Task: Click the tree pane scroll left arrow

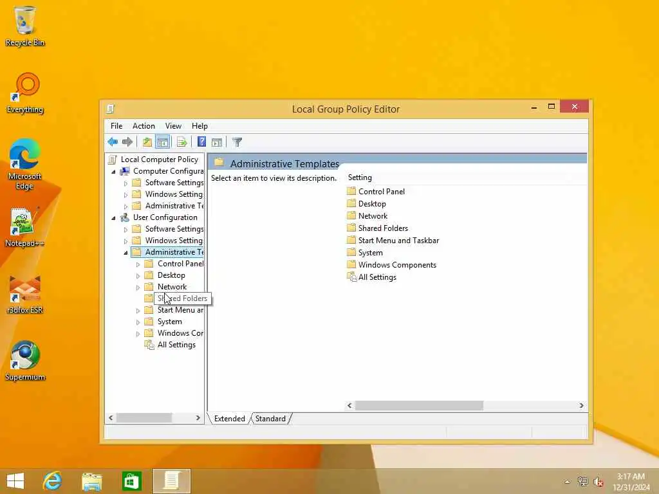Action: coord(111,418)
